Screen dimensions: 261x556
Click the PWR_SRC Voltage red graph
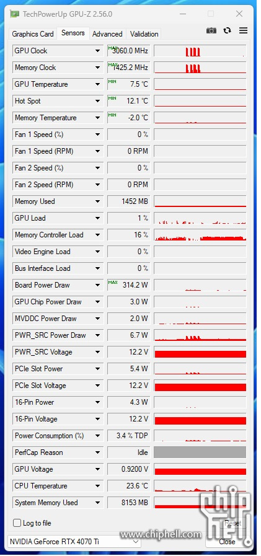coord(200,352)
